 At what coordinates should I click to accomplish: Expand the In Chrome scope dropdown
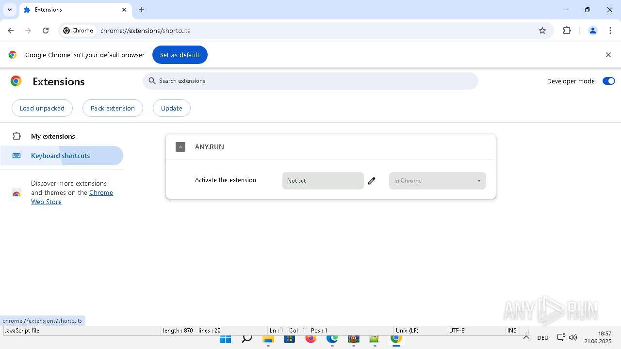[438, 181]
